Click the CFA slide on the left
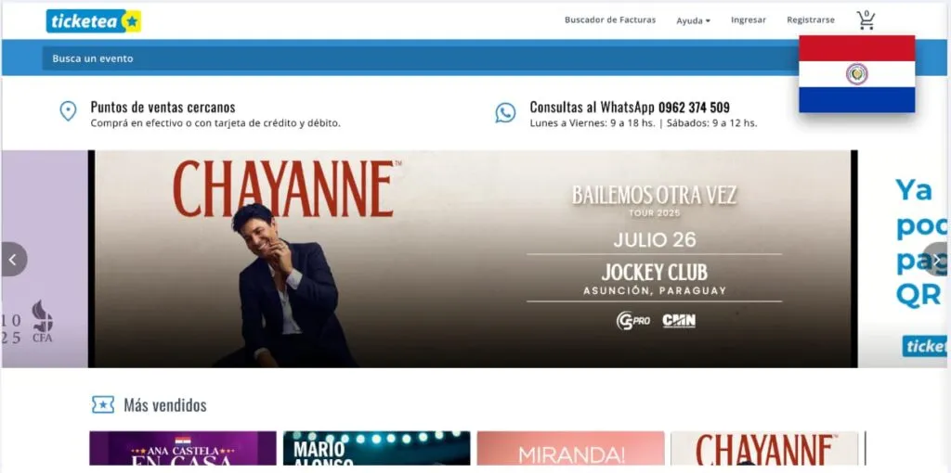Image resolution: width=951 pixels, height=473 pixels. [x=44, y=259]
